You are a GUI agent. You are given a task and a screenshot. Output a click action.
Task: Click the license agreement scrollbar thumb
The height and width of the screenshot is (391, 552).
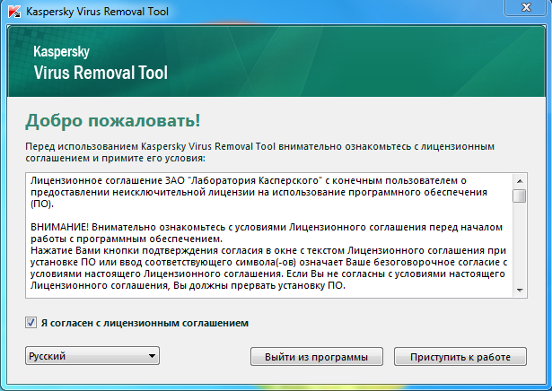pyautogui.click(x=520, y=195)
